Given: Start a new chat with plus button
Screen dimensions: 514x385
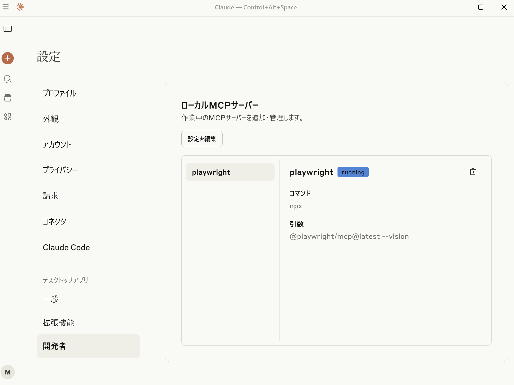Looking at the screenshot, I should 8,58.
